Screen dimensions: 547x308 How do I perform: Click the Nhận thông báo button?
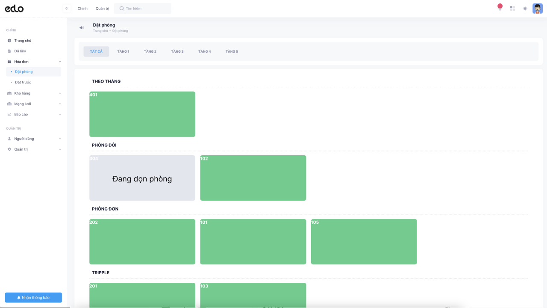coord(33,297)
